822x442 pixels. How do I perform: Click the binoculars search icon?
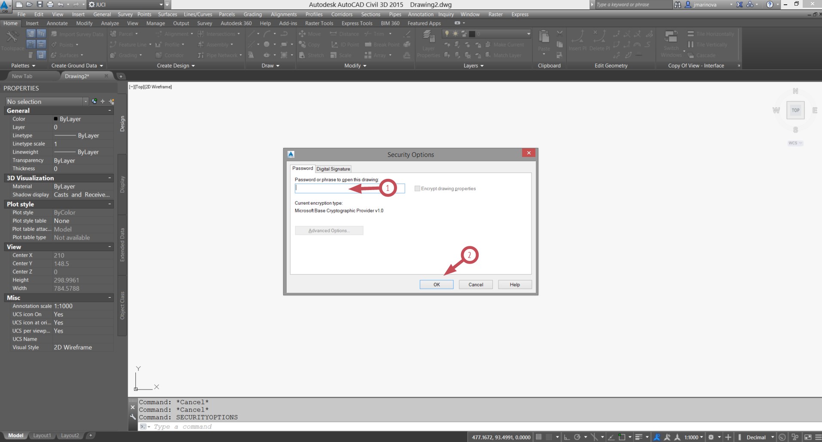[x=678, y=4]
